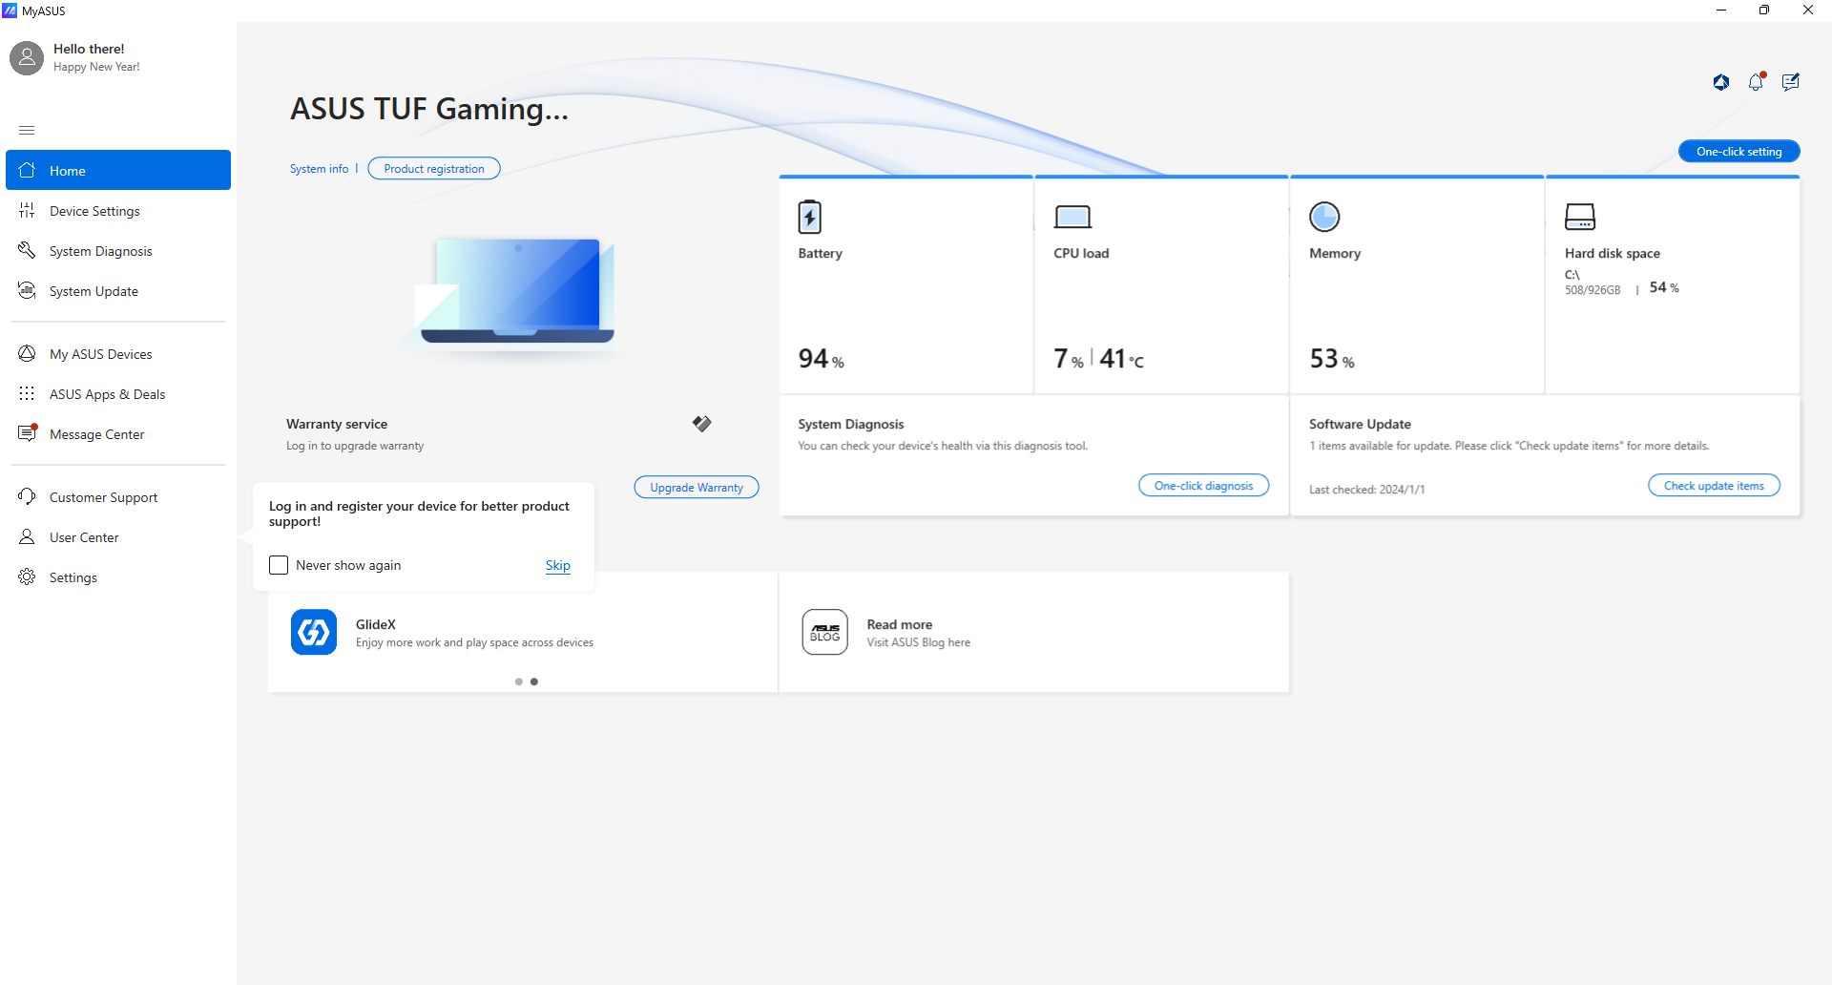Image resolution: width=1832 pixels, height=985 pixels.
Task: Open Customer Support page
Action: tap(118, 496)
